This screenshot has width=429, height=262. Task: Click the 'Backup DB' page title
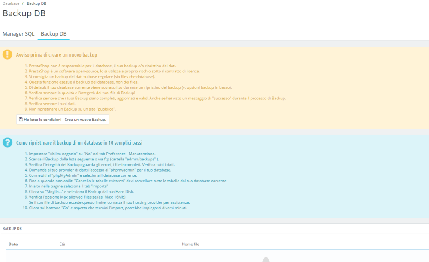tap(24, 13)
